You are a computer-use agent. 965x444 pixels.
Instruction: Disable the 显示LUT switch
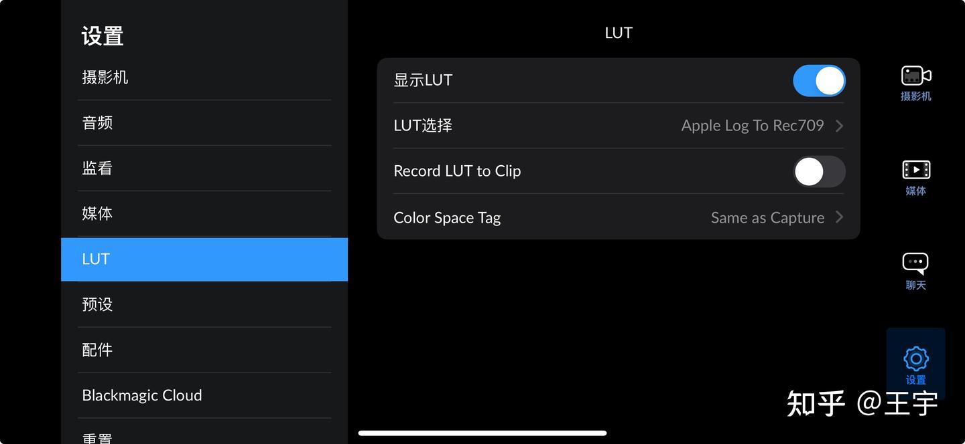pyautogui.click(x=819, y=80)
